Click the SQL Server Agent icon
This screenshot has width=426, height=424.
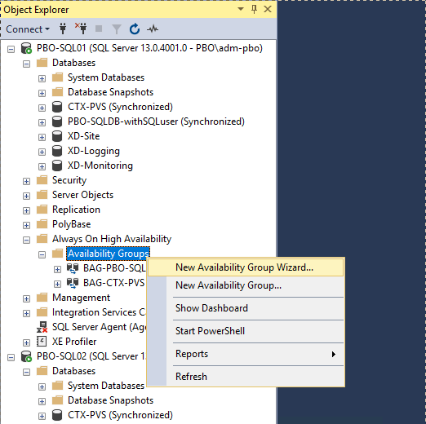pyautogui.click(x=42, y=327)
